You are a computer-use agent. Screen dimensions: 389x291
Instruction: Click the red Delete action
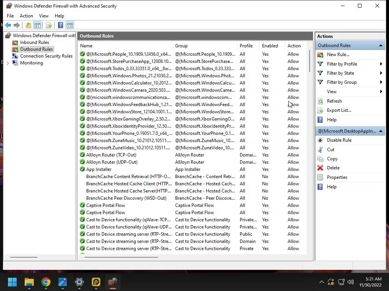pyautogui.click(x=333, y=168)
